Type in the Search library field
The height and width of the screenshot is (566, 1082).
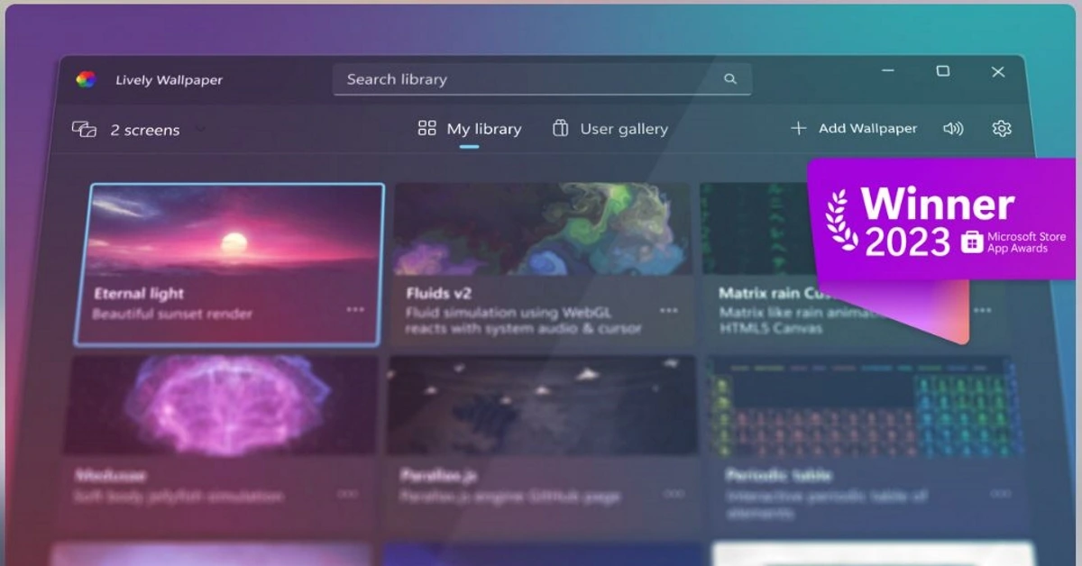click(532, 79)
